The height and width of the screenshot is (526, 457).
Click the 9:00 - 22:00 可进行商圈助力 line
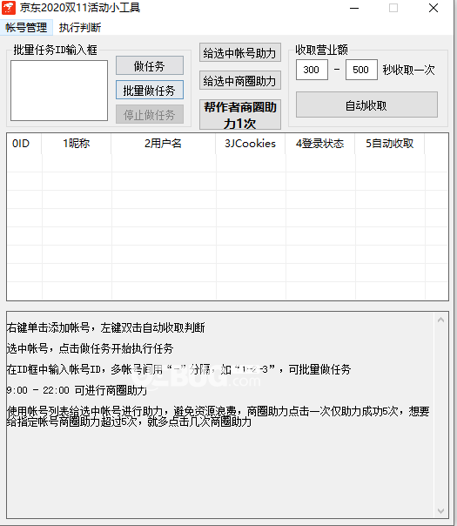click(x=77, y=390)
